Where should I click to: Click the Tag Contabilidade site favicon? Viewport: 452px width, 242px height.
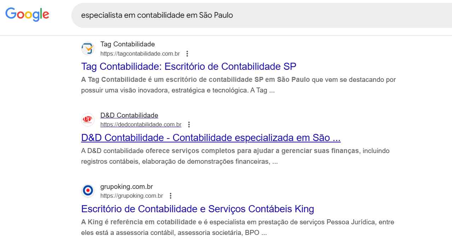tap(88, 49)
